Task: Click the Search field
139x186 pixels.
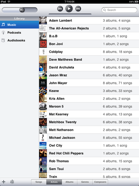Action: 119,10
